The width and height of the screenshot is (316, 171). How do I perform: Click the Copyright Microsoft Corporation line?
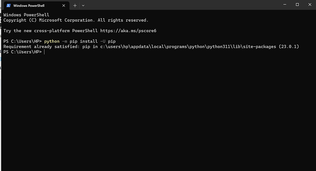76,20
